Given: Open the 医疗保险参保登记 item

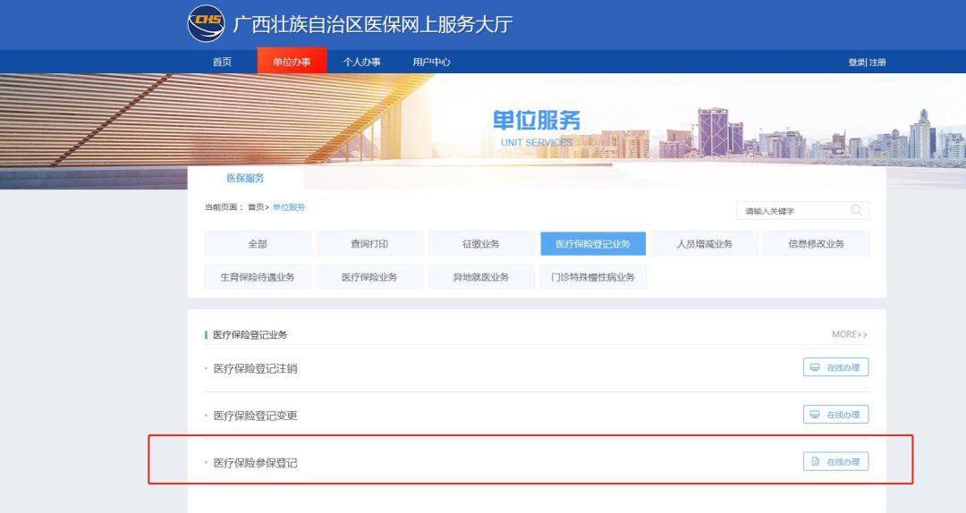Looking at the screenshot, I should (x=255, y=463).
